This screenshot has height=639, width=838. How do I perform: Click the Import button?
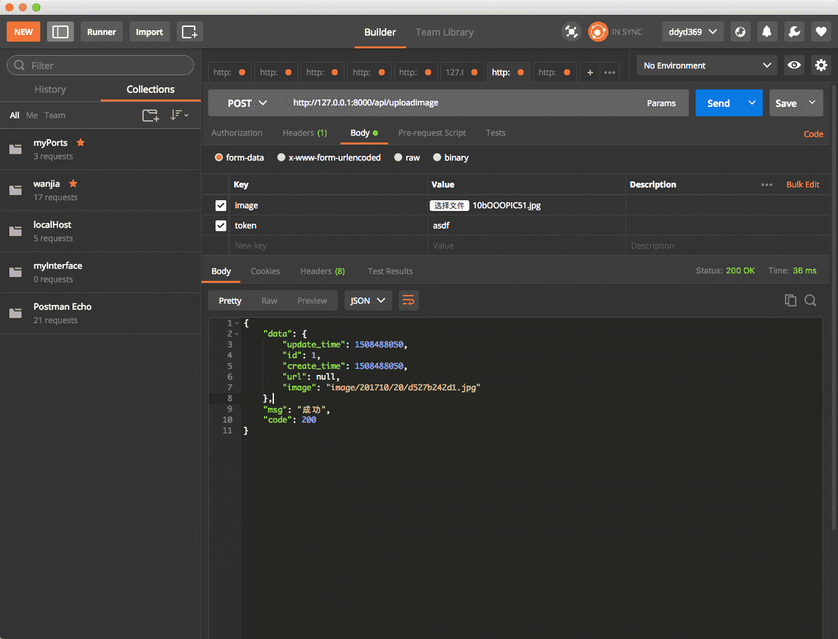pos(149,32)
